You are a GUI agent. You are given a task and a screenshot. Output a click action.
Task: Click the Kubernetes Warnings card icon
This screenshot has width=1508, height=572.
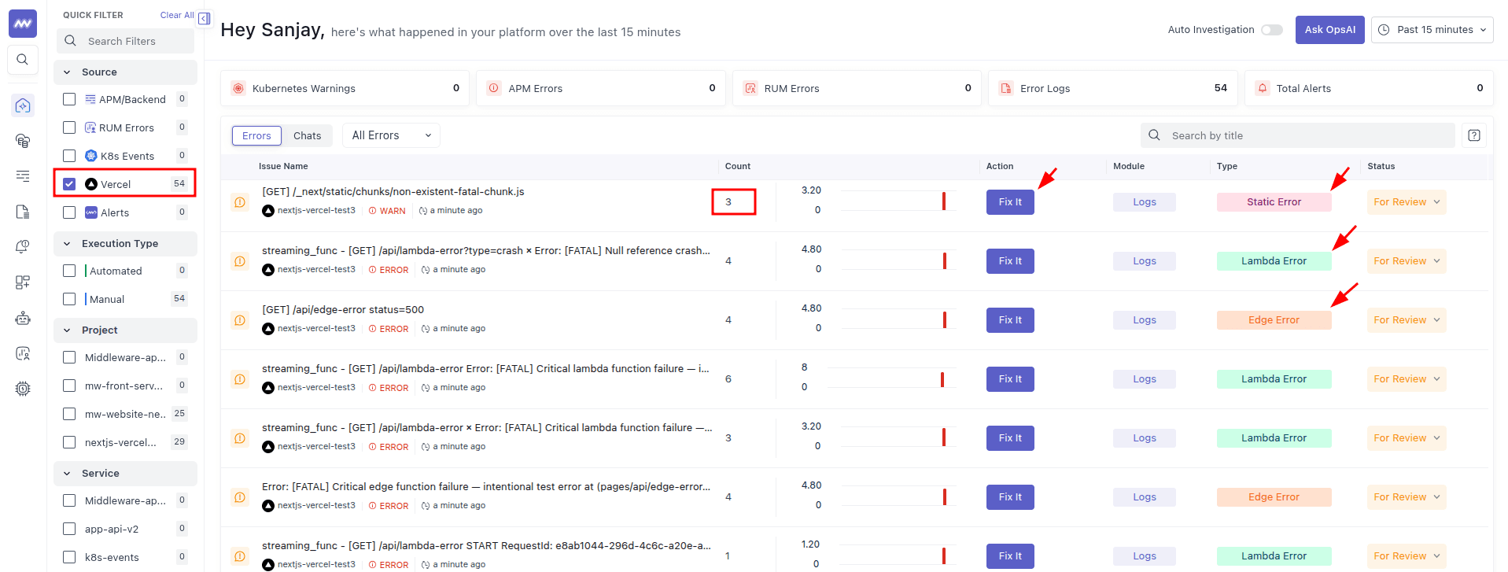pyautogui.click(x=238, y=88)
